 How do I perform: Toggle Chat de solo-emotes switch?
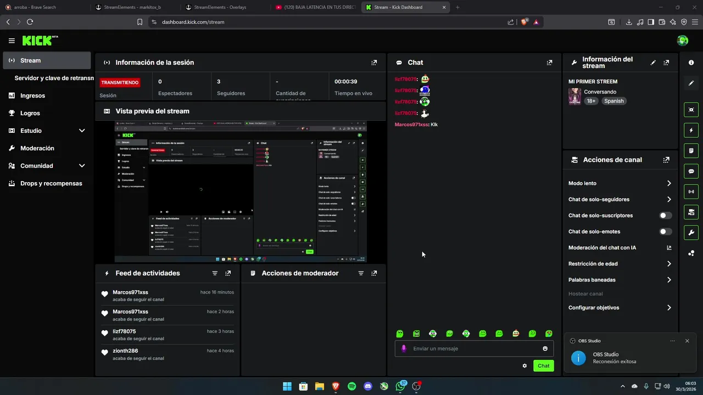666,232
